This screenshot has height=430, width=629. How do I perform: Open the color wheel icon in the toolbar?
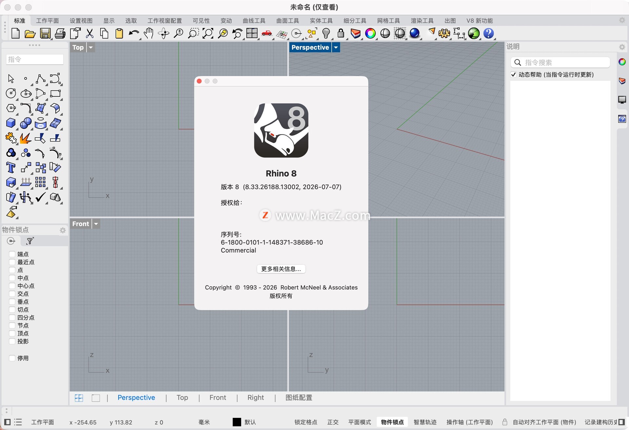(371, 33)
